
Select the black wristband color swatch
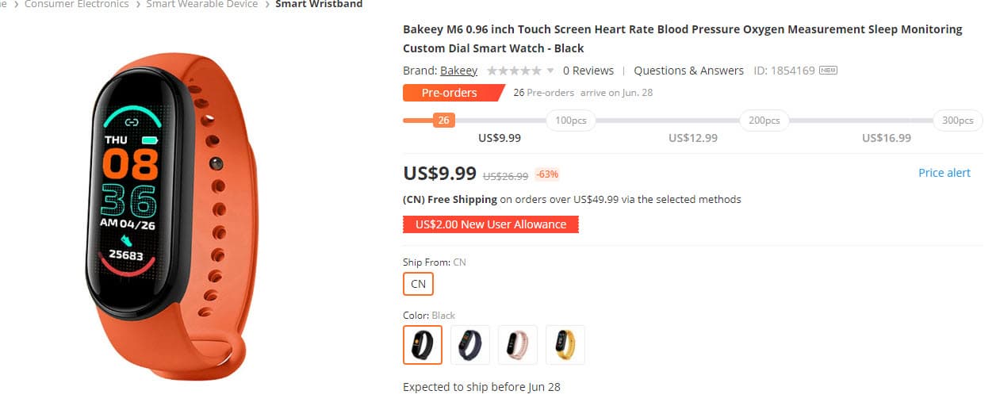coord(423,345)
